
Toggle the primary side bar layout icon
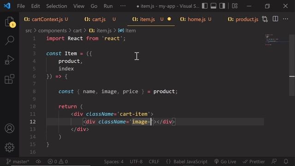point(205,6)
